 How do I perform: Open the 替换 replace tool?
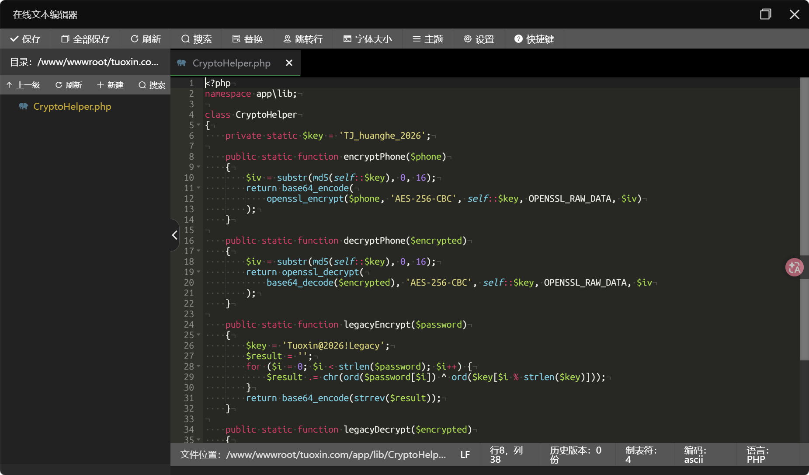pyautogui.click(x=247, y=39)
